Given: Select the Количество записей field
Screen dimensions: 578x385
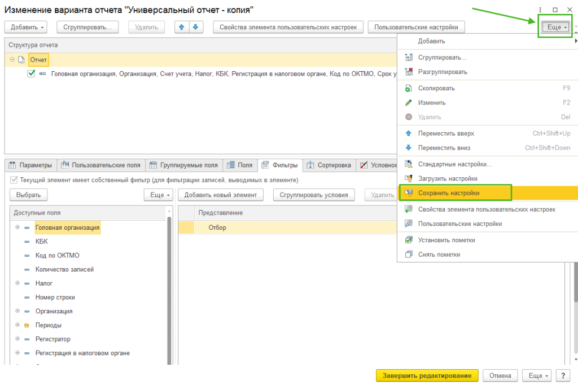Looking at the screenshot, I should point(64,269).
